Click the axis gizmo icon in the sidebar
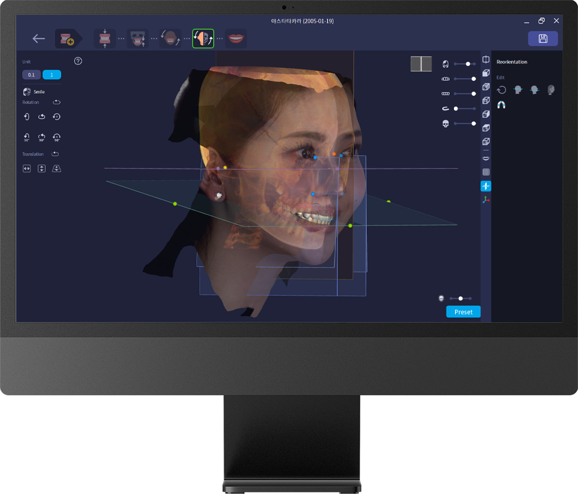 pos(487,199)
